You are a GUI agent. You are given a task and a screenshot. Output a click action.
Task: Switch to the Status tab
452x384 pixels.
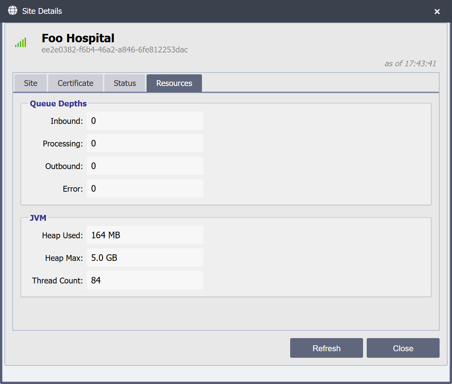point(125,83)
